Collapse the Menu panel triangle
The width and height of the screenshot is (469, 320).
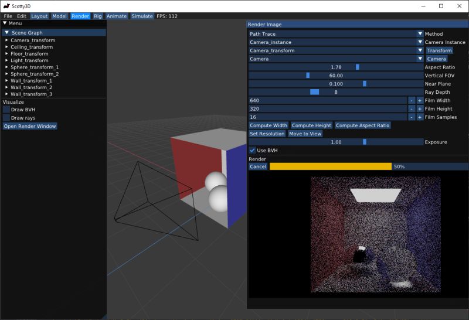[5, 23]
